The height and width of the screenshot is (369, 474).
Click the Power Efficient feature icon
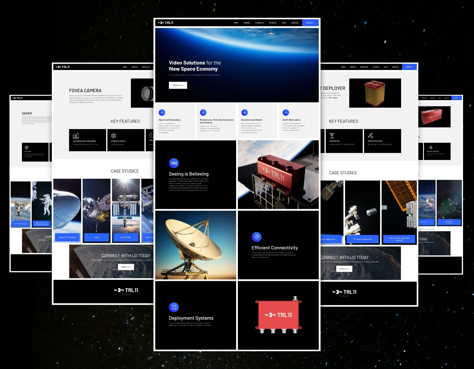point(113,136)
